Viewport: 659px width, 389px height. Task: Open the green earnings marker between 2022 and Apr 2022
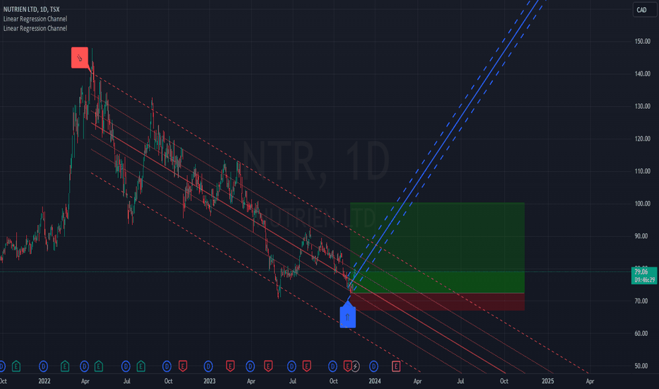(x=65, y=366)
